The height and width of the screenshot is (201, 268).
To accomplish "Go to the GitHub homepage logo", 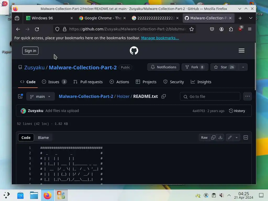I will (134, 51).
